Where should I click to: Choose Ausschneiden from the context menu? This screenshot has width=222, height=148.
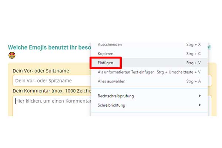[x=110, y=45]
